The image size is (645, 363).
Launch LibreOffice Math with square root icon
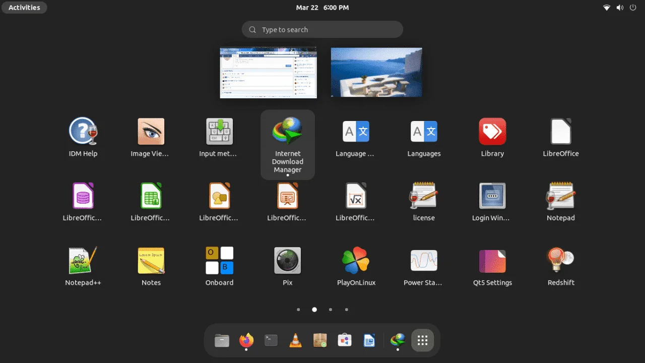(x=356, y=202)
